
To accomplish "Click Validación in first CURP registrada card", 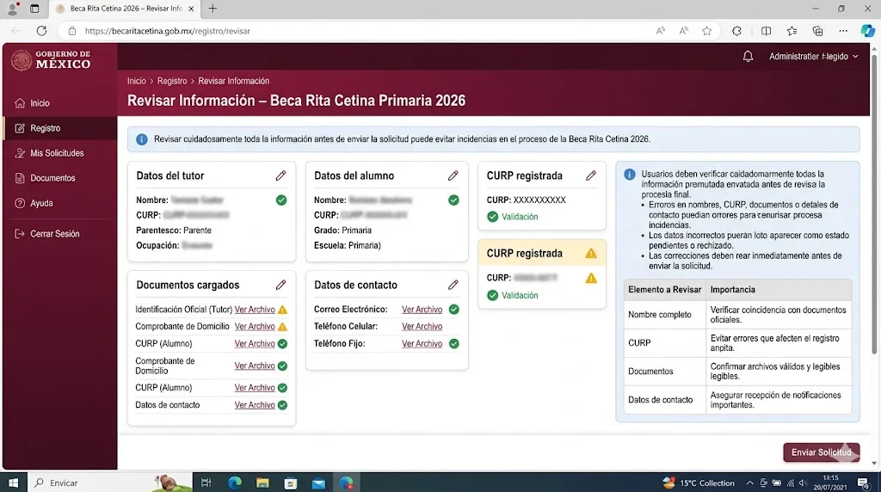I will (x=520, y=217).
